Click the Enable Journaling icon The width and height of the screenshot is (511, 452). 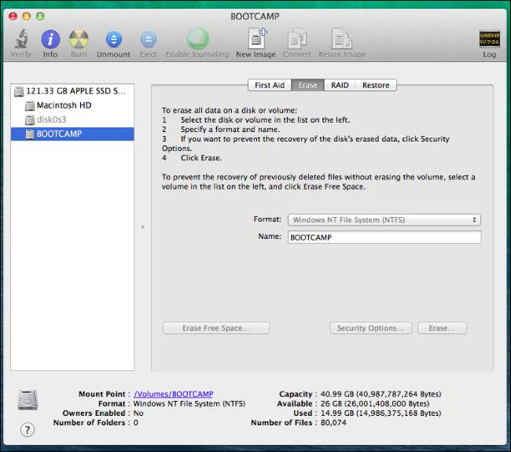198,39
